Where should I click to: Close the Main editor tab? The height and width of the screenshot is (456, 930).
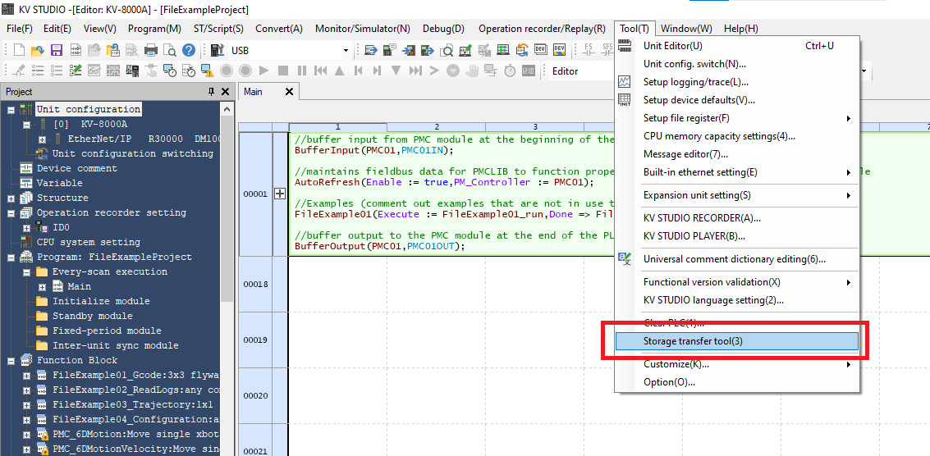(289, 92)
